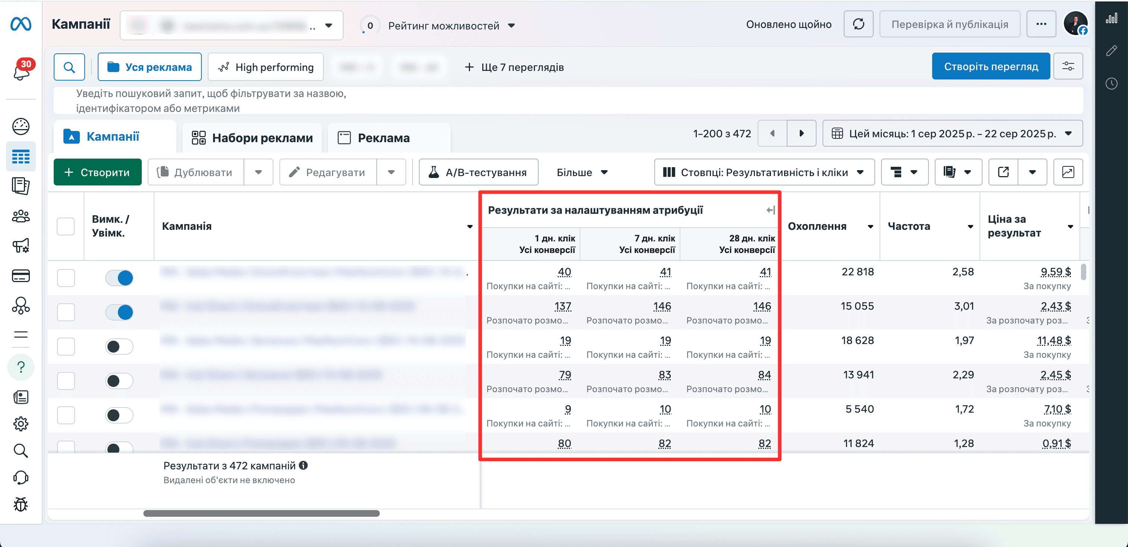Toggle off the first campaign switch

point(119,278)
